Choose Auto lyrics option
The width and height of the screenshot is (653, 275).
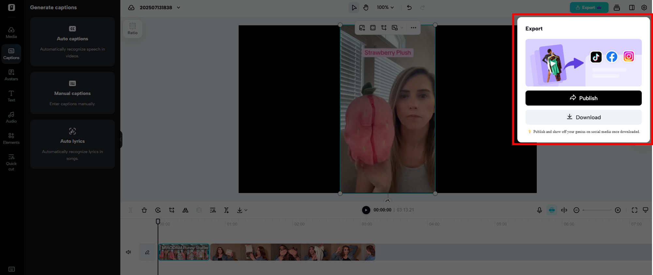coord(72,144)
